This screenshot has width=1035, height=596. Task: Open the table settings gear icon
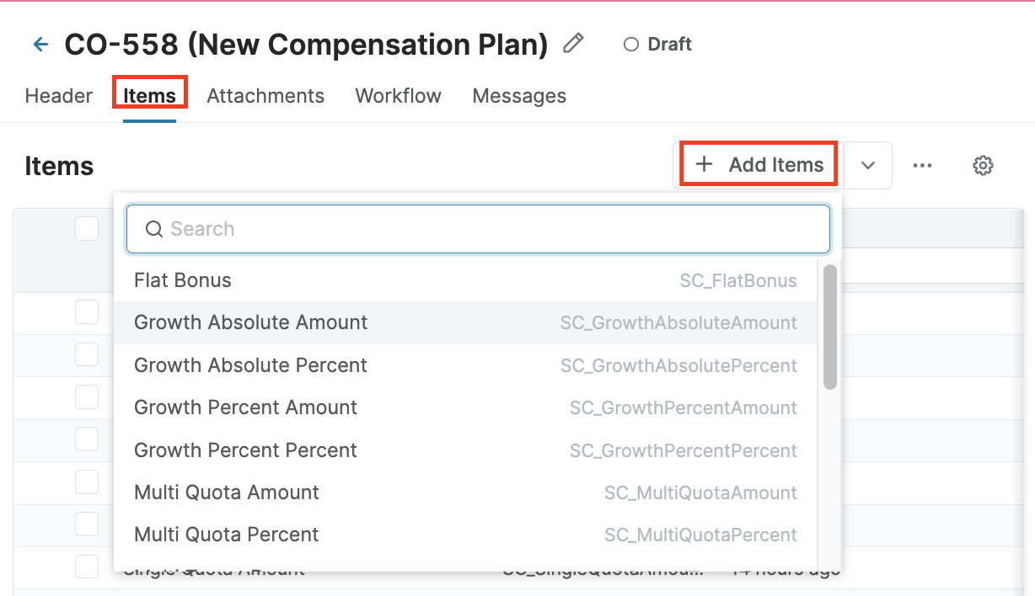click(x=983, y=165)
